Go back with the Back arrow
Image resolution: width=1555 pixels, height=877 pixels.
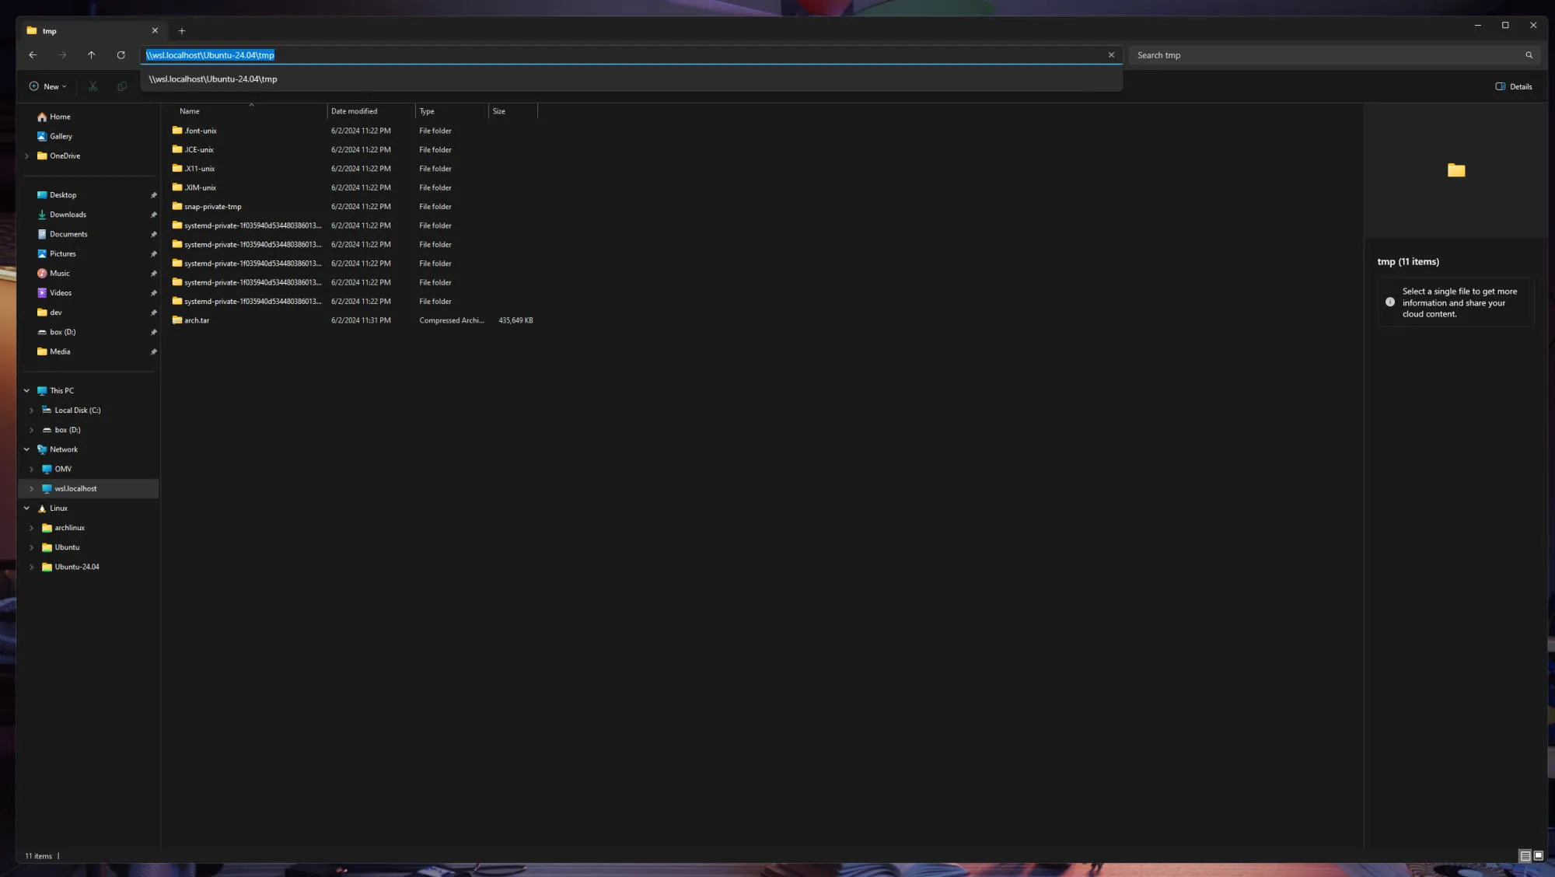pyautogui.click(x=33, y=55)
